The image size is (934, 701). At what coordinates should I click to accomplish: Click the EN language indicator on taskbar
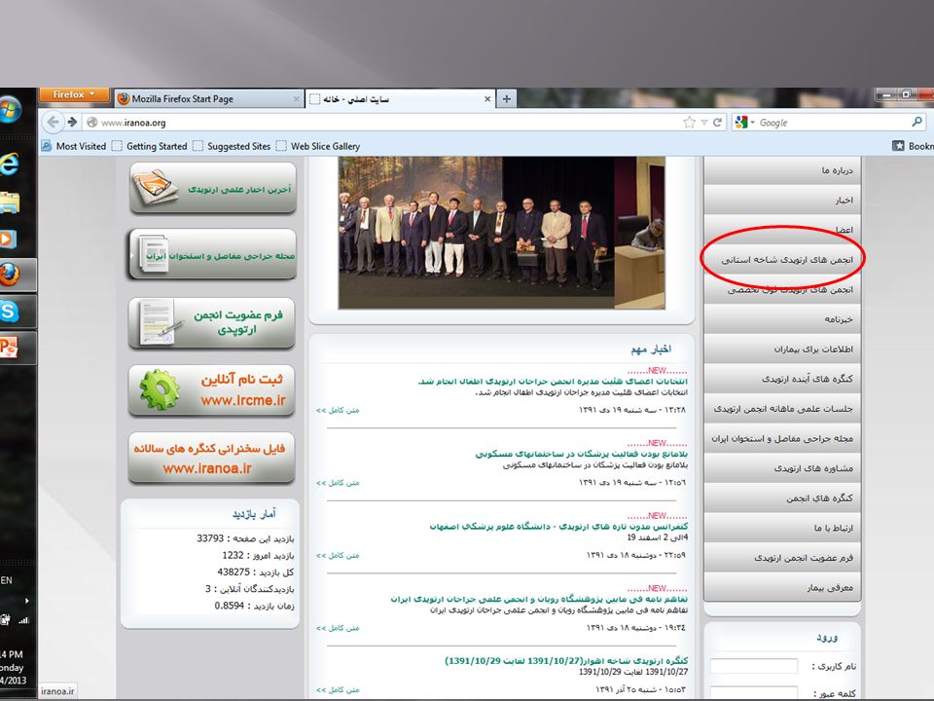point(6,580)
